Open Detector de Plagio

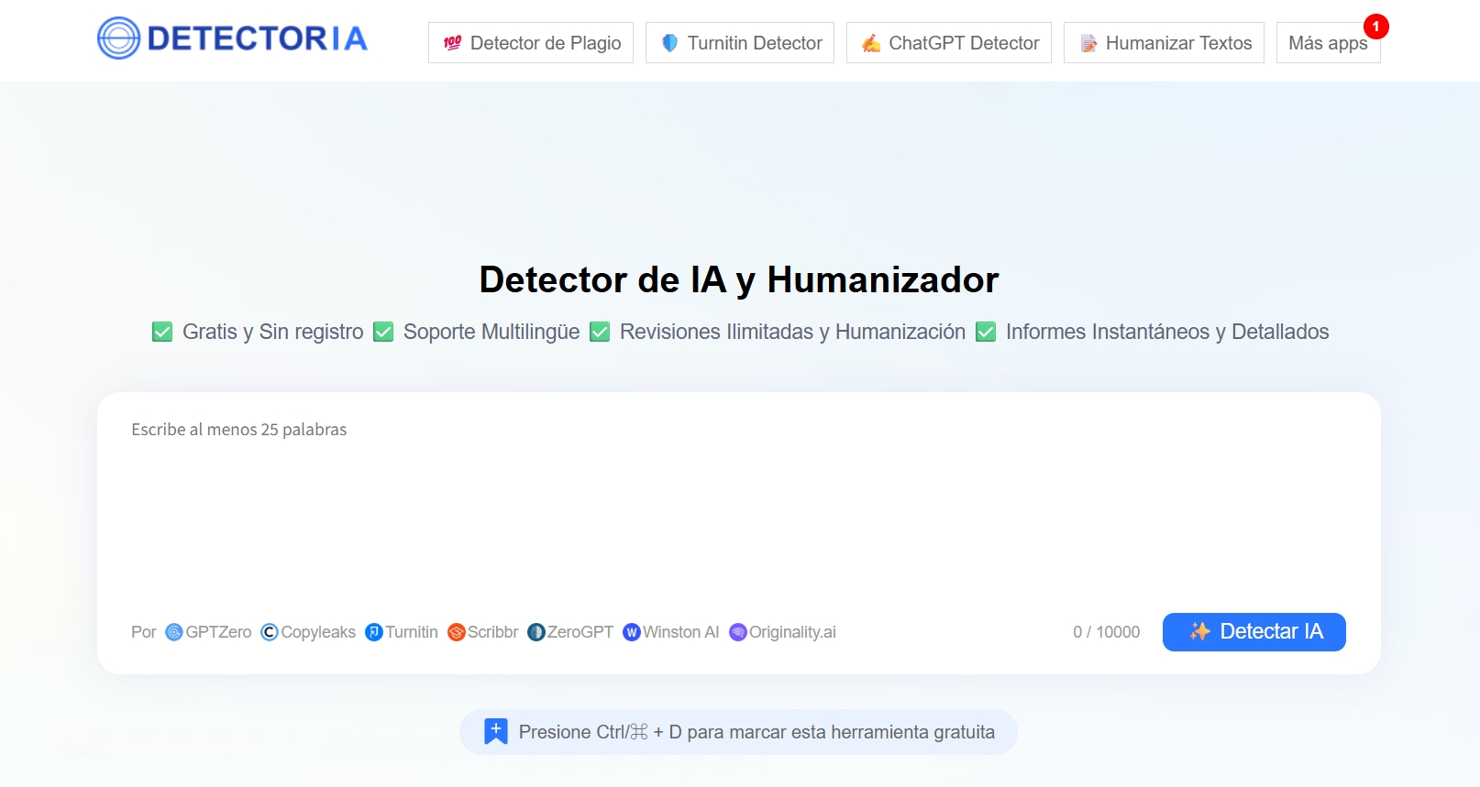click(531, 43)
